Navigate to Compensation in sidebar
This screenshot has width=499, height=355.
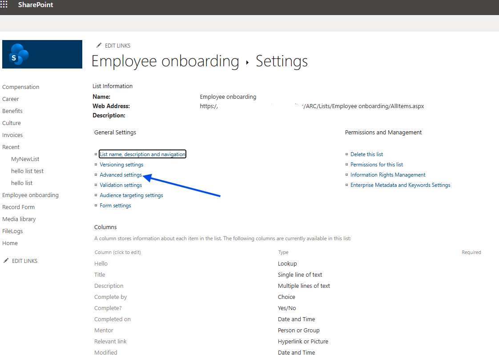(21, 87)
